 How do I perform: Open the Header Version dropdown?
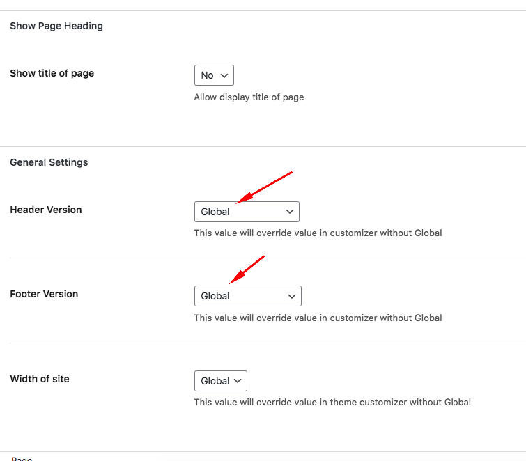(x=247, y=212)
